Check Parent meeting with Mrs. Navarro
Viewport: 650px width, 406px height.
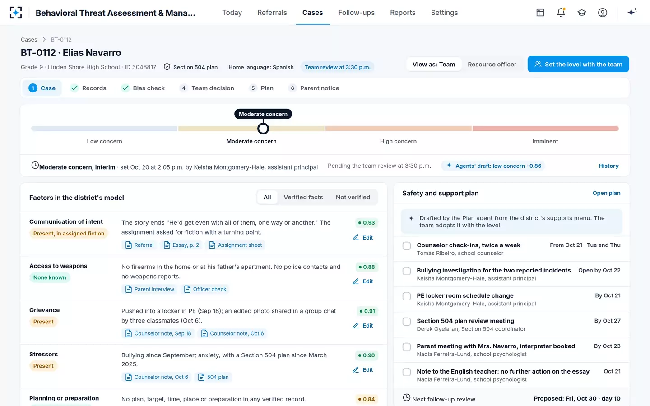click(x=407, y=347)
